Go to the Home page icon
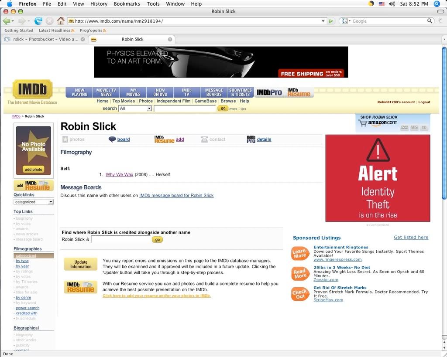The height and width of the screenshot is (357, 447). (x=60, y=21)
